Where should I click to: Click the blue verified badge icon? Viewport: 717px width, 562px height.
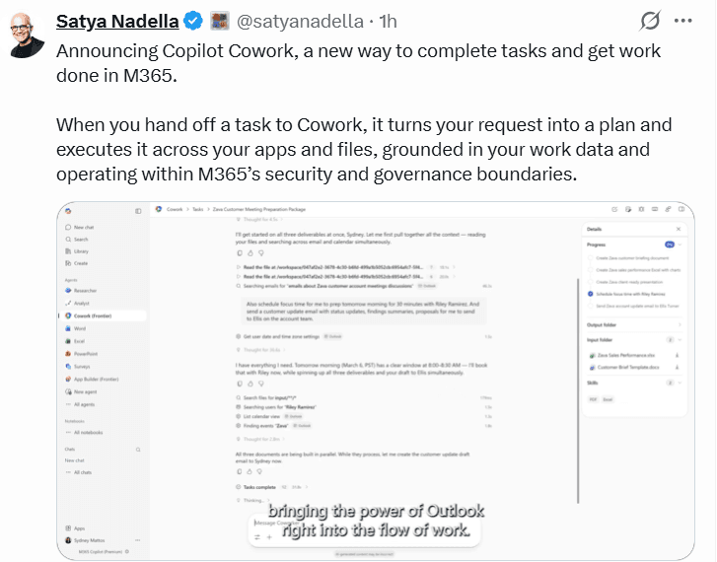[192, 21]
